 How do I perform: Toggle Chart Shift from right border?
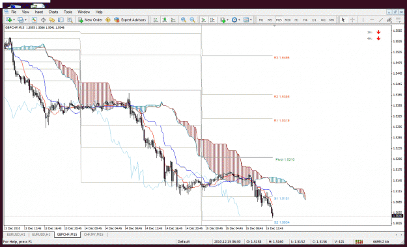[212, 20]
